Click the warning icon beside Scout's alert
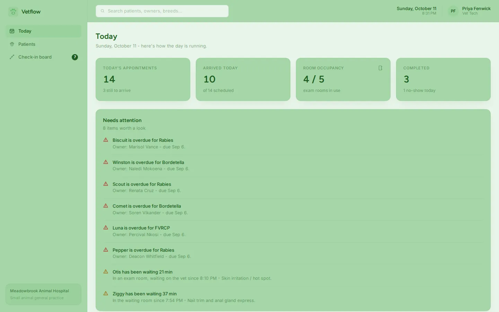 (x=106, y=184)
